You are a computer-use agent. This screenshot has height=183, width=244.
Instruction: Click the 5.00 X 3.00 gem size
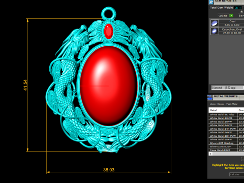232,25
